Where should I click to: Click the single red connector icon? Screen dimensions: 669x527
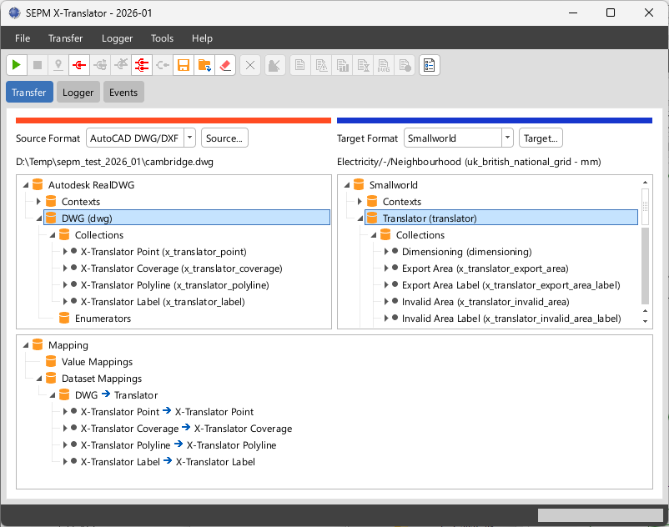point(79,65)
